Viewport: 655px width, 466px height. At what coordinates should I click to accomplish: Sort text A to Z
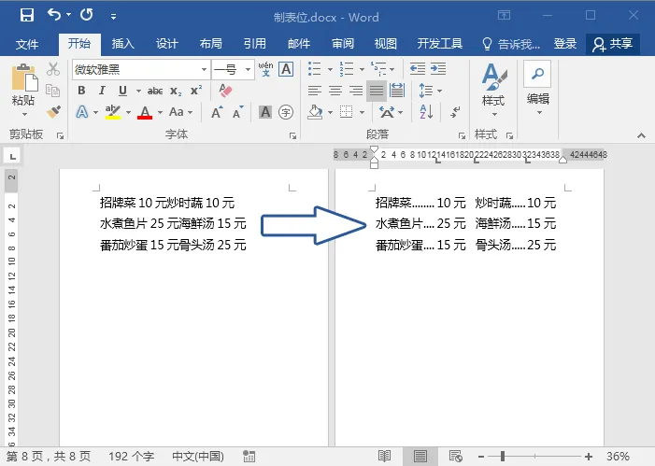point(426,112)
